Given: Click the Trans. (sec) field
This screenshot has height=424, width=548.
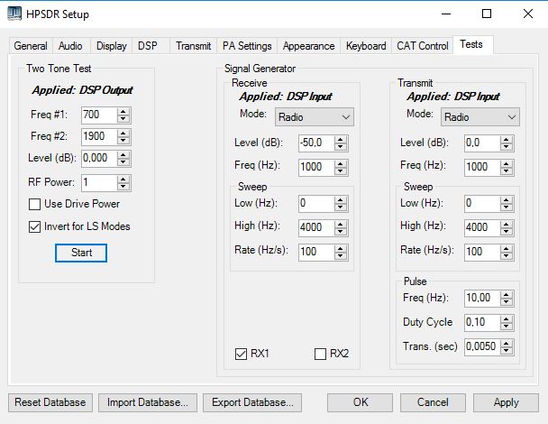Looking at the screenshot, I should 482,347.
